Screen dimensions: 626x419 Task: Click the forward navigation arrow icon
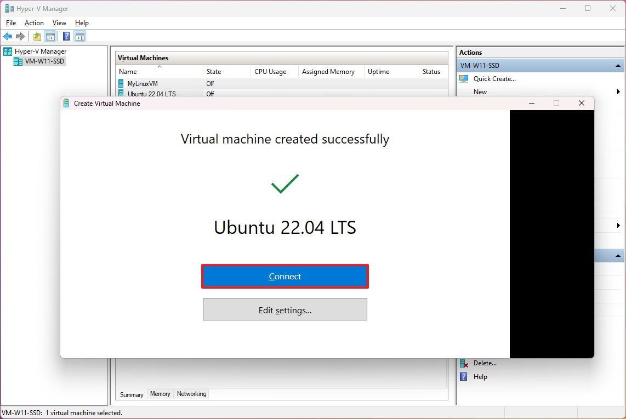(20, 36)
